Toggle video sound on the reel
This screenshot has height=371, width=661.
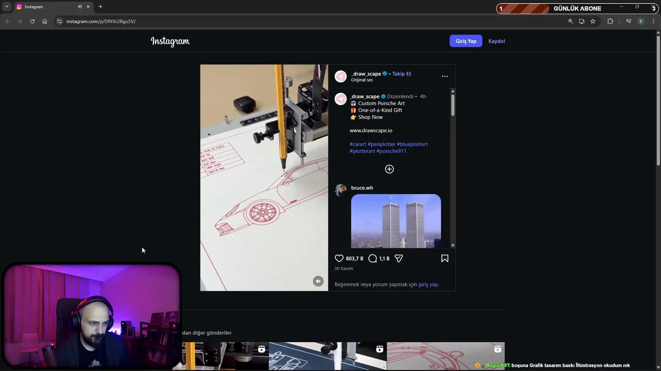pos(318,281)
